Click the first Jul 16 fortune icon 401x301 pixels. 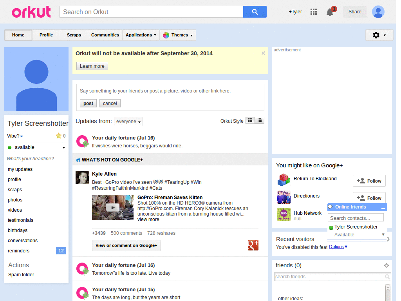pyautogui.click(x=83, y=141)
